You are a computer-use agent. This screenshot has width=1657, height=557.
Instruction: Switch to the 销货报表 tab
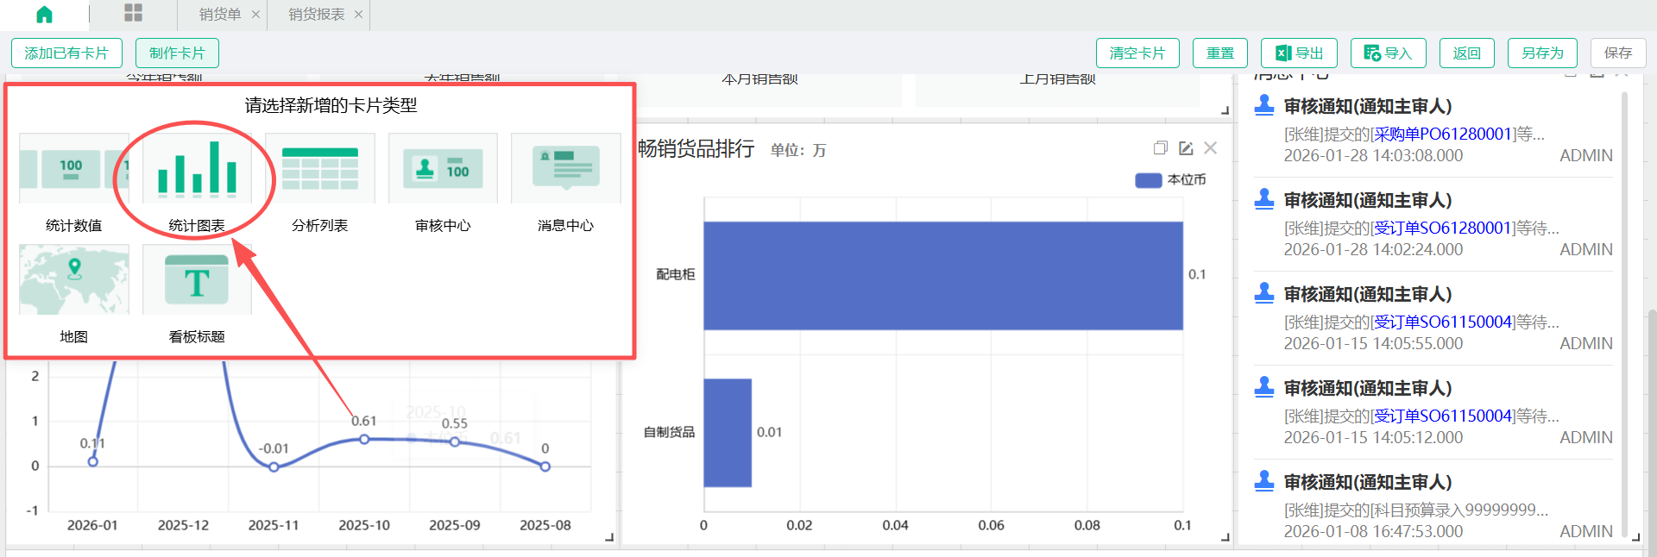click(x=316, y=15)
